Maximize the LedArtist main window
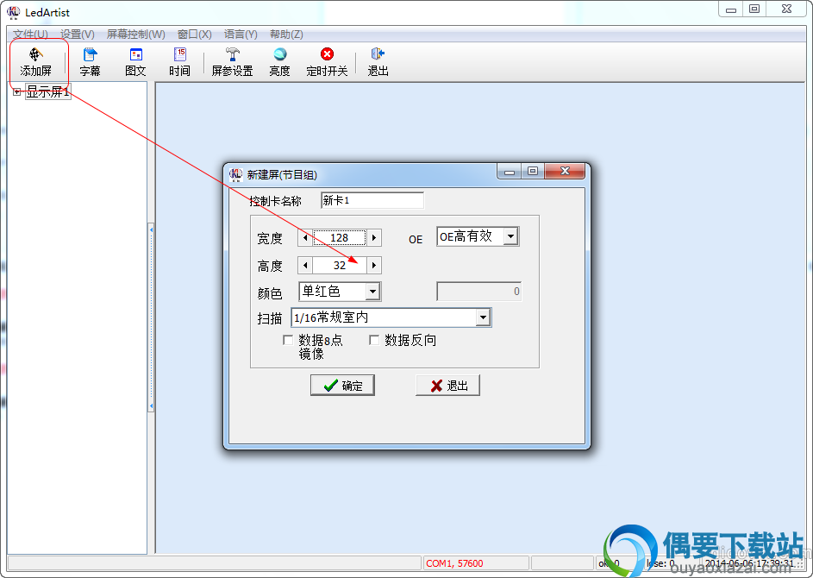 (755, 9)
